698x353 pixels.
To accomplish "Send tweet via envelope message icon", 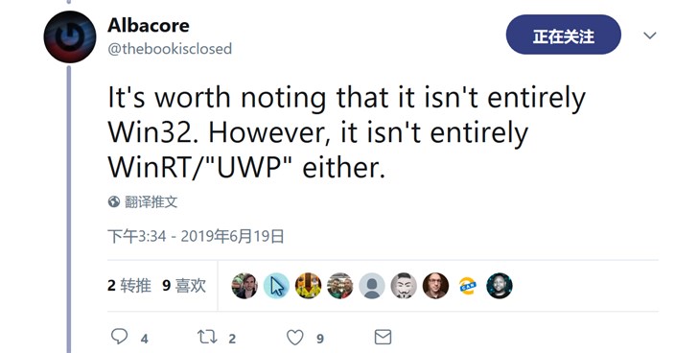I will 383,337.
